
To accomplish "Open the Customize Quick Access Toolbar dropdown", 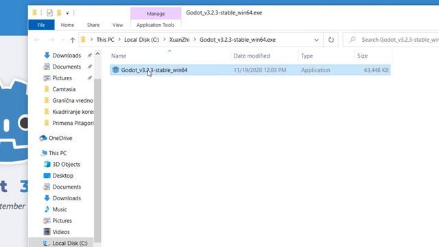I will (67, 13).
